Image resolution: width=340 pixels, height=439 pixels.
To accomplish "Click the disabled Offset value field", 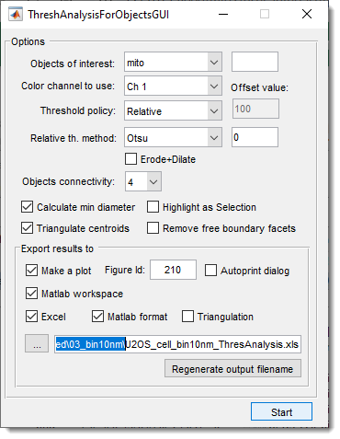I will 255,109.
